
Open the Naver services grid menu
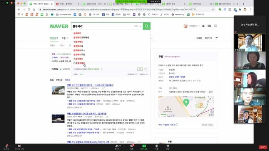[215, 26]
